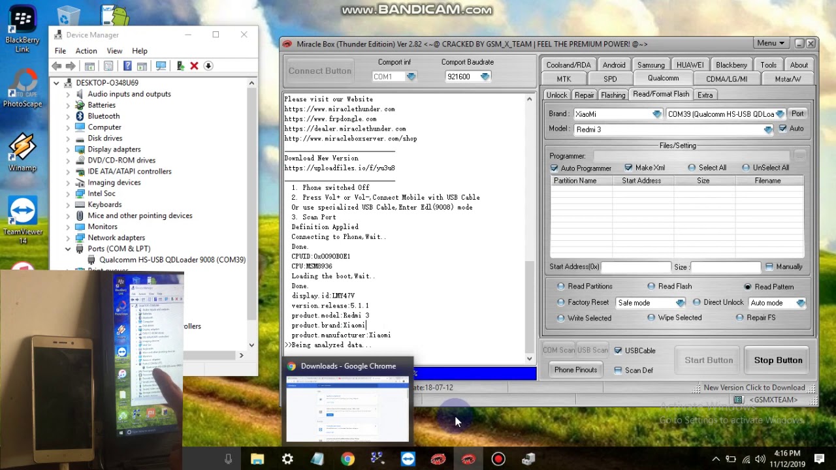Click volume speaker icon in system tray
Viewport: 836px width, 470px height.
tap(761, 460)
